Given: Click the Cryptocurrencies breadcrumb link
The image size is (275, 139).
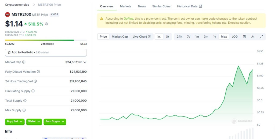Looking at the screenshot, I should pos(17,5).
